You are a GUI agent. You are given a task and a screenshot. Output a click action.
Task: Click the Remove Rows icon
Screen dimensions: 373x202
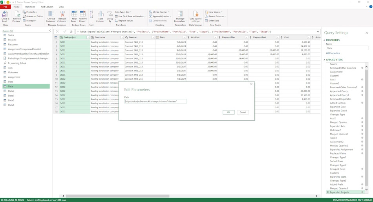pyautogui.click(x=83, y=14)
